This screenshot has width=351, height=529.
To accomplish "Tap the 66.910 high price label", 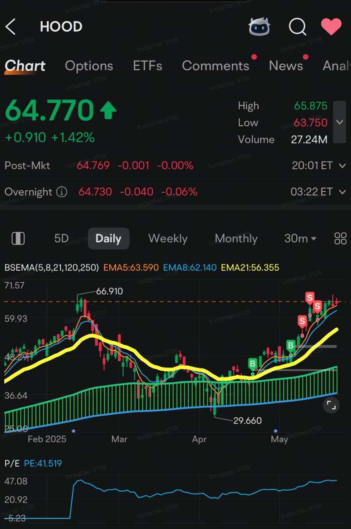I will tap(109, 291).
